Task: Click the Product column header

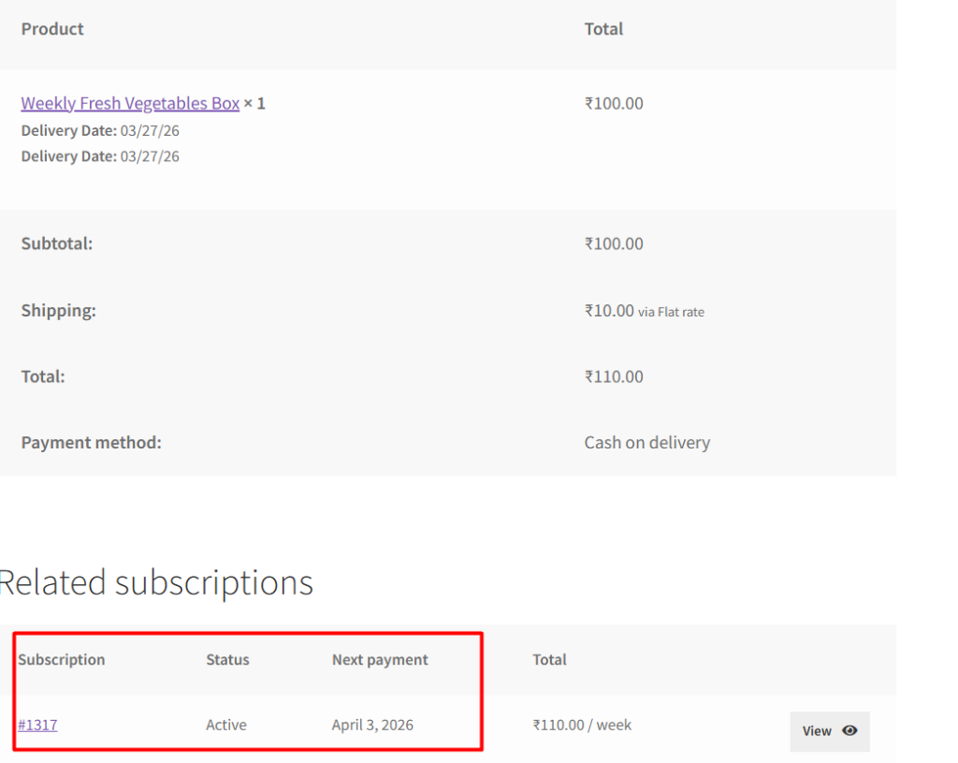Action: coord(52,29)
